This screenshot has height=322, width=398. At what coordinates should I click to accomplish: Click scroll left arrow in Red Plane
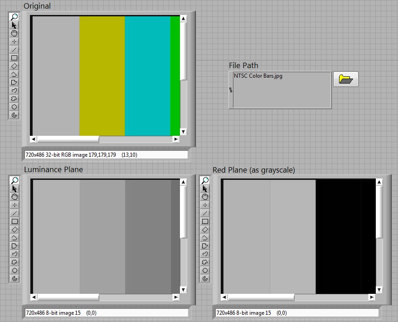click(x=224, y=297)
